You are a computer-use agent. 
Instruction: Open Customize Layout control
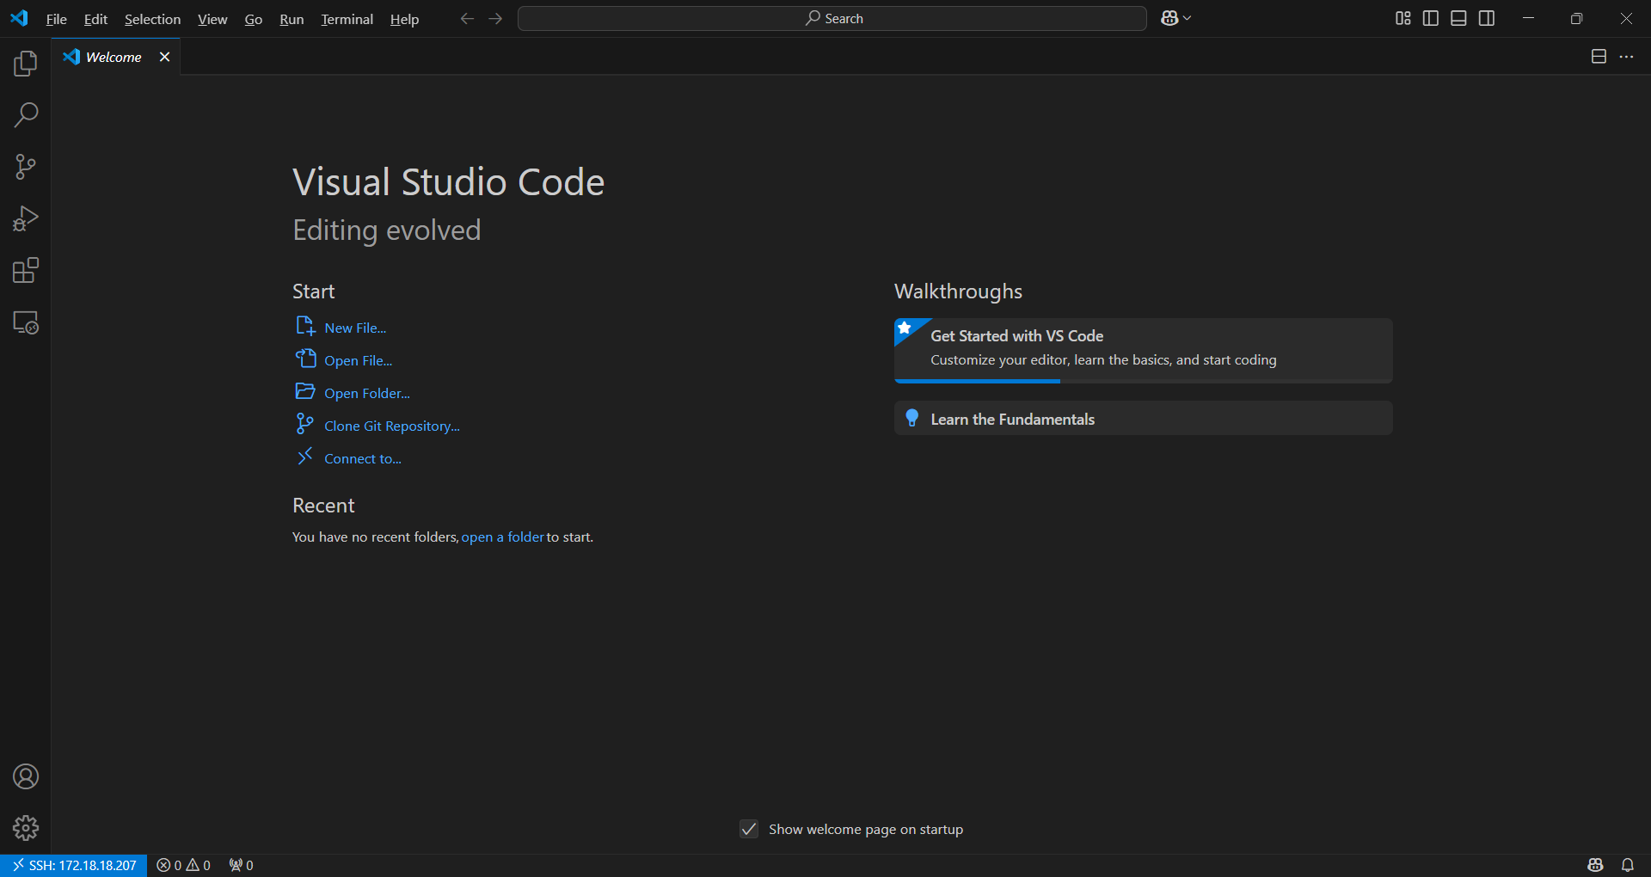click(x=1403, y=18)
